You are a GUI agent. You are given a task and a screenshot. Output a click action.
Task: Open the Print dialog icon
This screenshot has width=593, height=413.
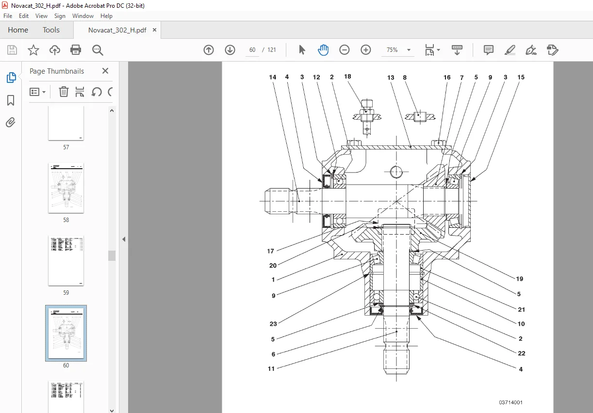[x=76, y=50]
